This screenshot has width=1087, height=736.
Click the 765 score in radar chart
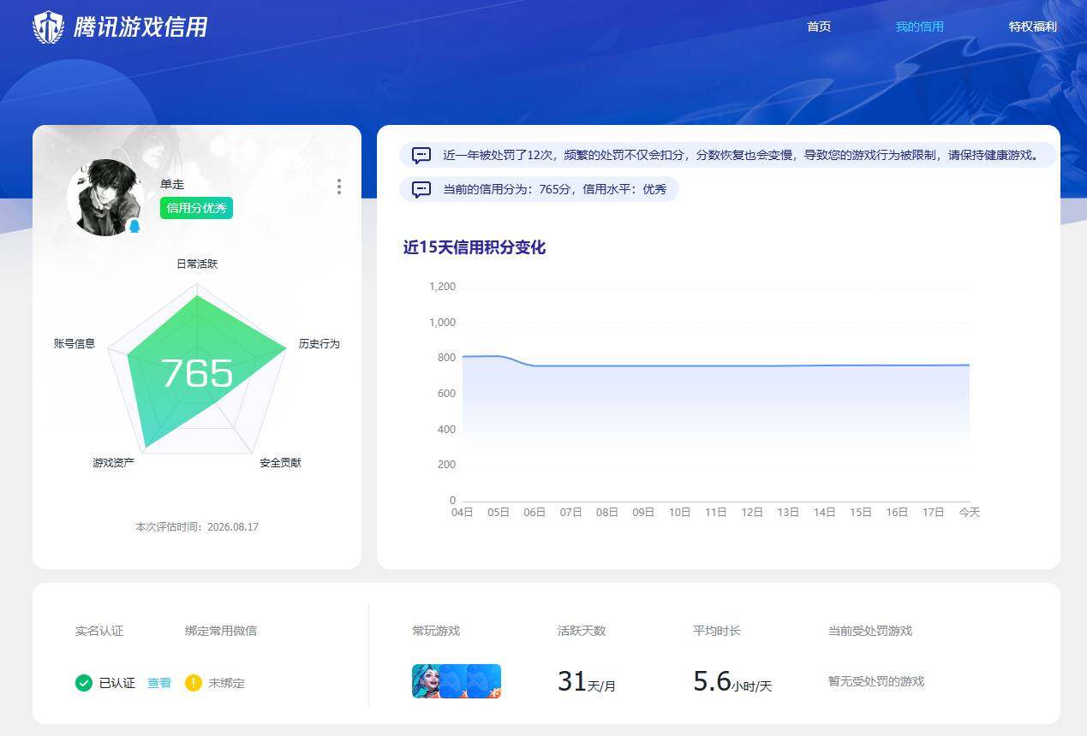click(197, 373)
